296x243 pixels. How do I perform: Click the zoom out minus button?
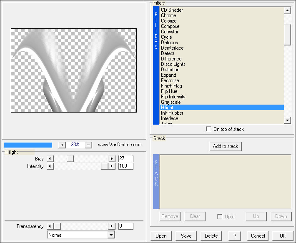coord(88,145)
